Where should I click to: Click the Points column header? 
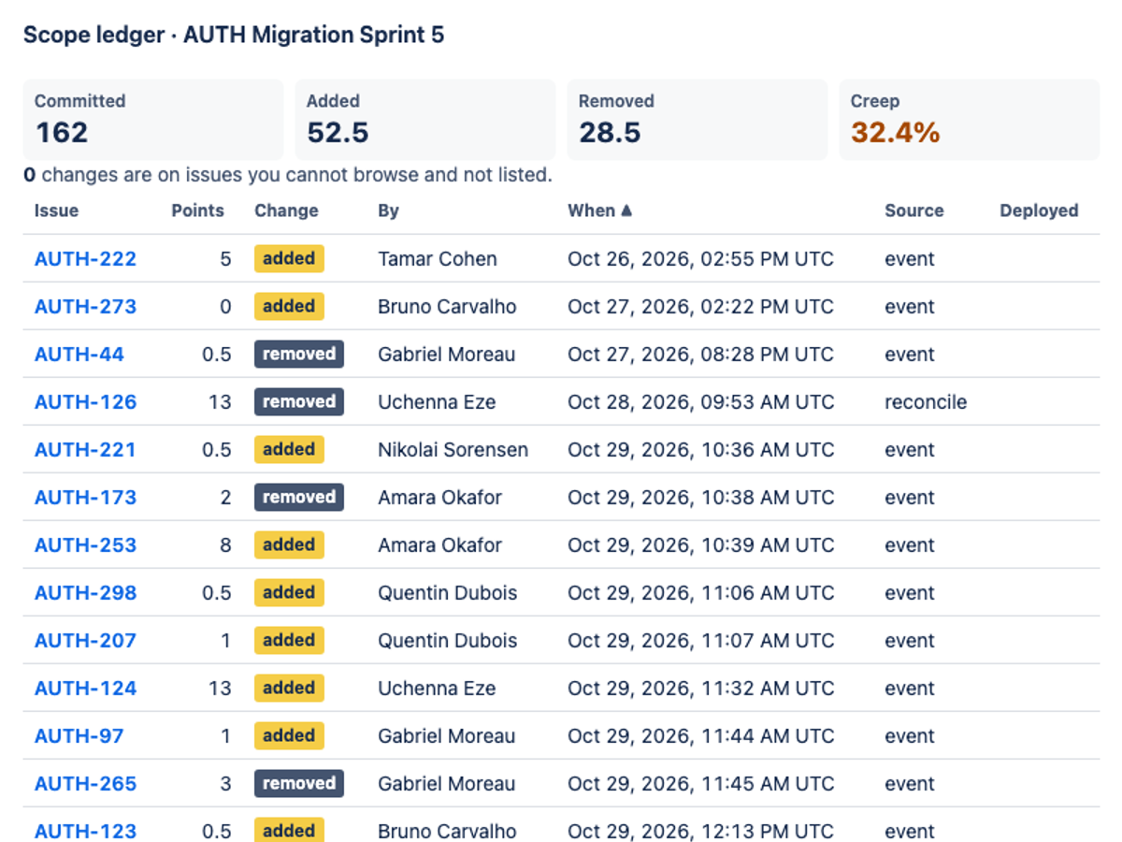[197, 210]
